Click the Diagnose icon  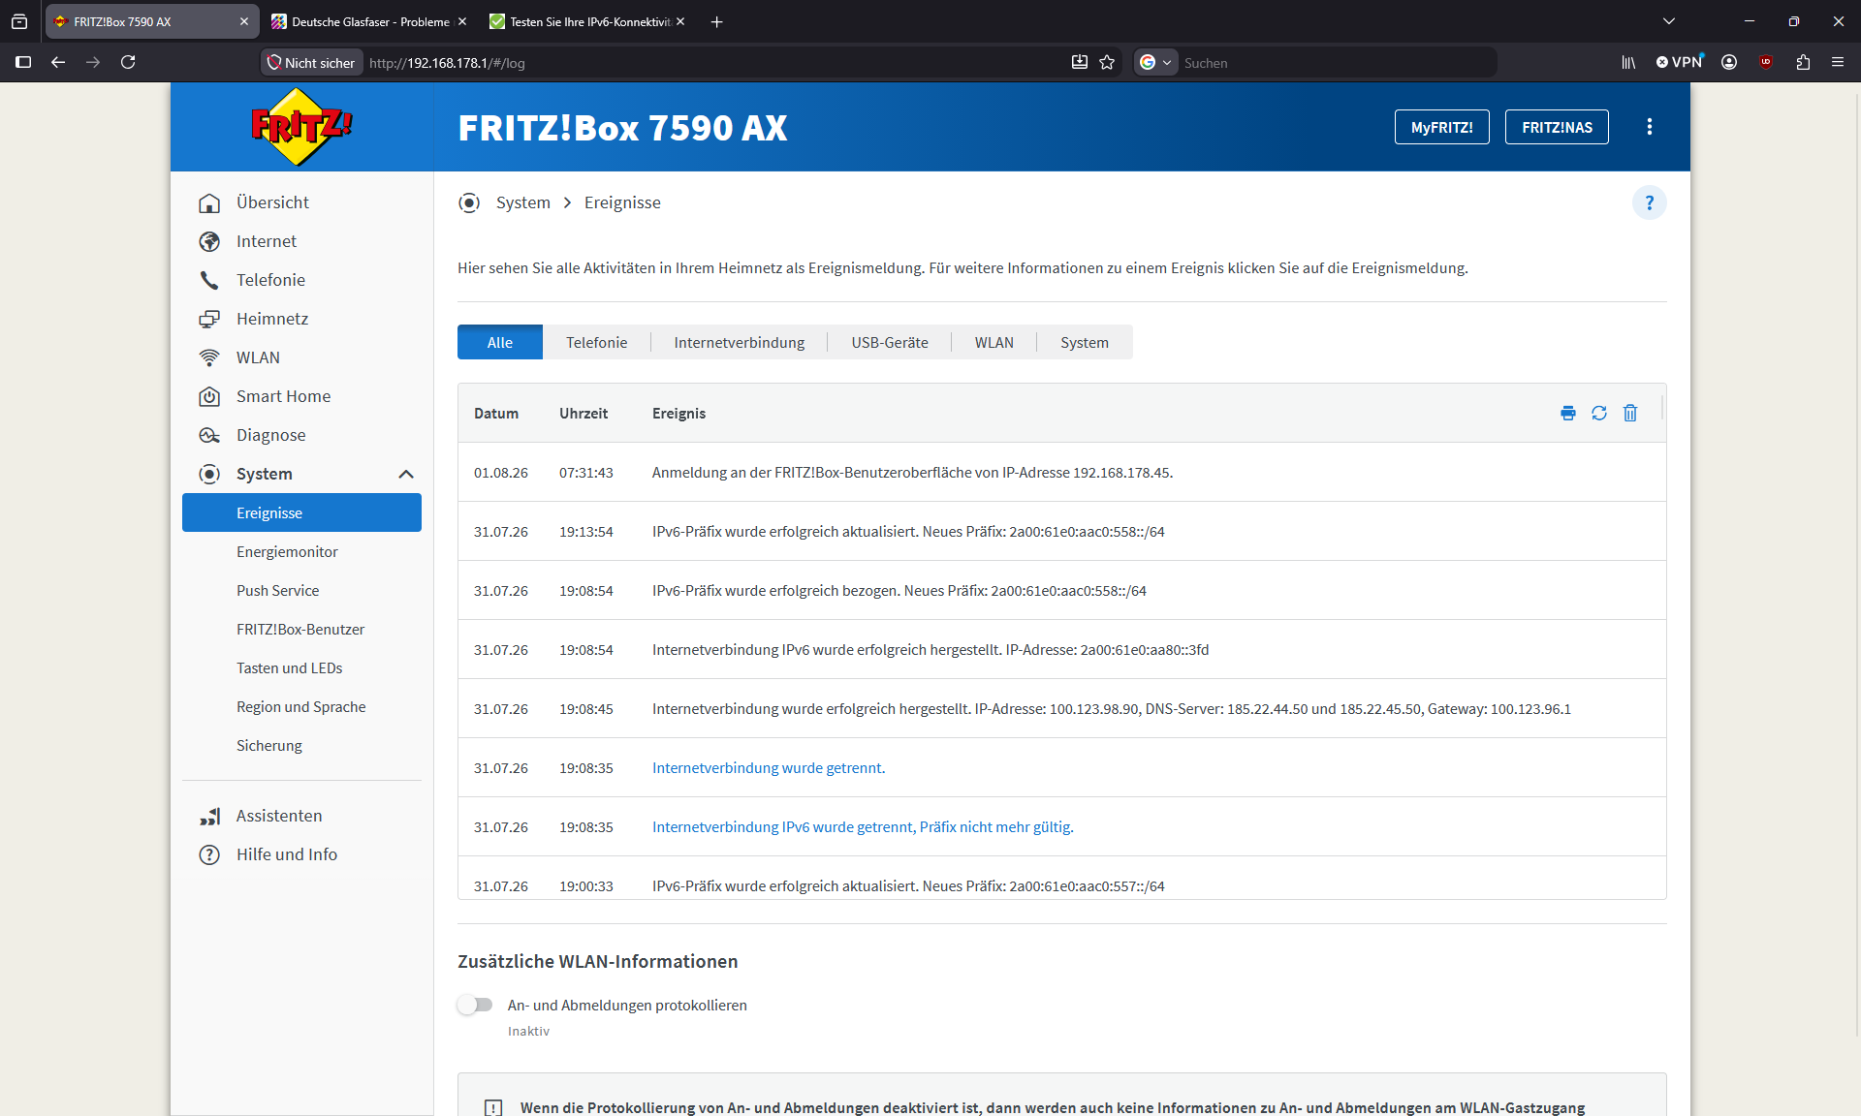click(209, 435)
